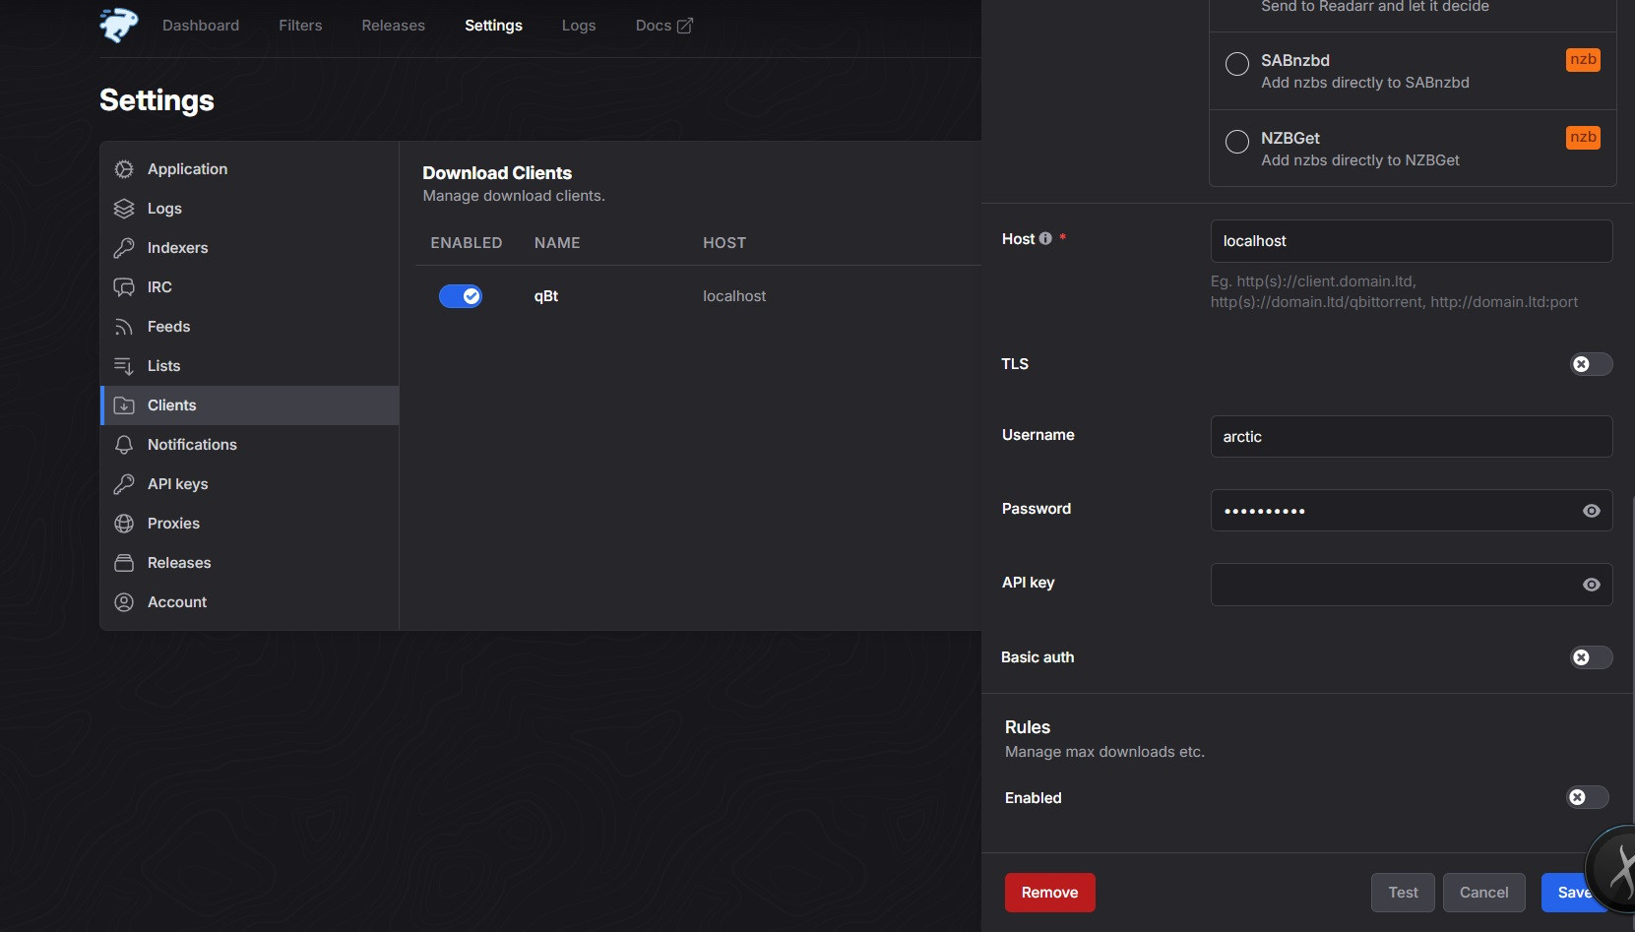1635x932 pixels.
Task: Click the API keys key icon
Action: (x=124, y=484)
